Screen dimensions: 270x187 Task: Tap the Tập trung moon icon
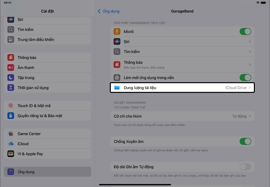pos(11,78)
